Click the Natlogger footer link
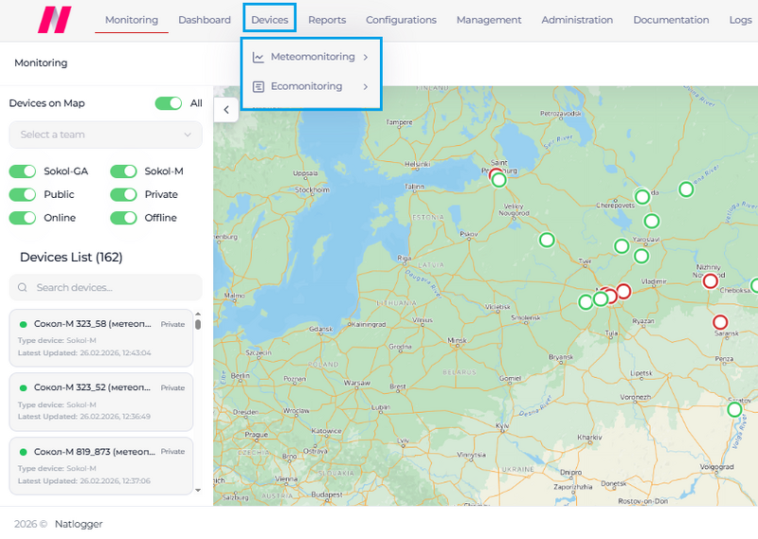This screenshot has width=758, height=539. (x=79, y=524)
